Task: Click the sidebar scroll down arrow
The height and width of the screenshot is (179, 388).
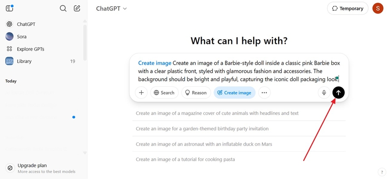Action: (85, 153)
